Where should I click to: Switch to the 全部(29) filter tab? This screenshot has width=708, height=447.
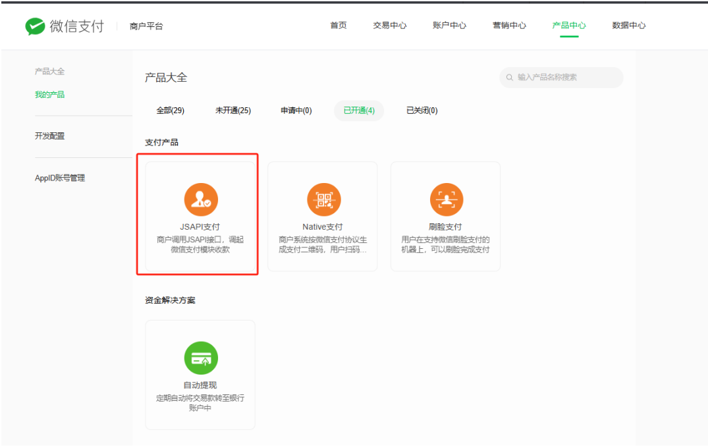(170, 111)
